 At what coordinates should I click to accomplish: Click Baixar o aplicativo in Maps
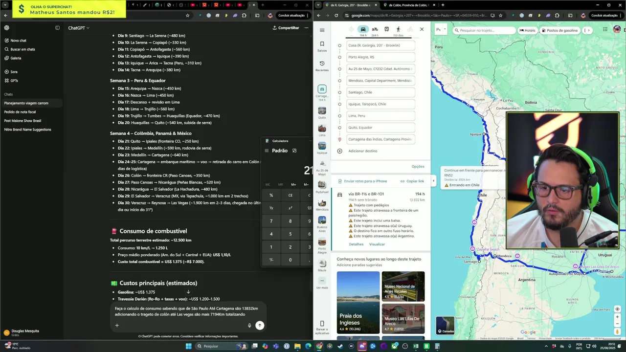coord(322,328)
